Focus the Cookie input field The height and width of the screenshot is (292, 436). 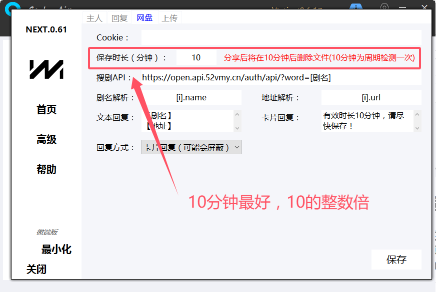pos(281,37)
